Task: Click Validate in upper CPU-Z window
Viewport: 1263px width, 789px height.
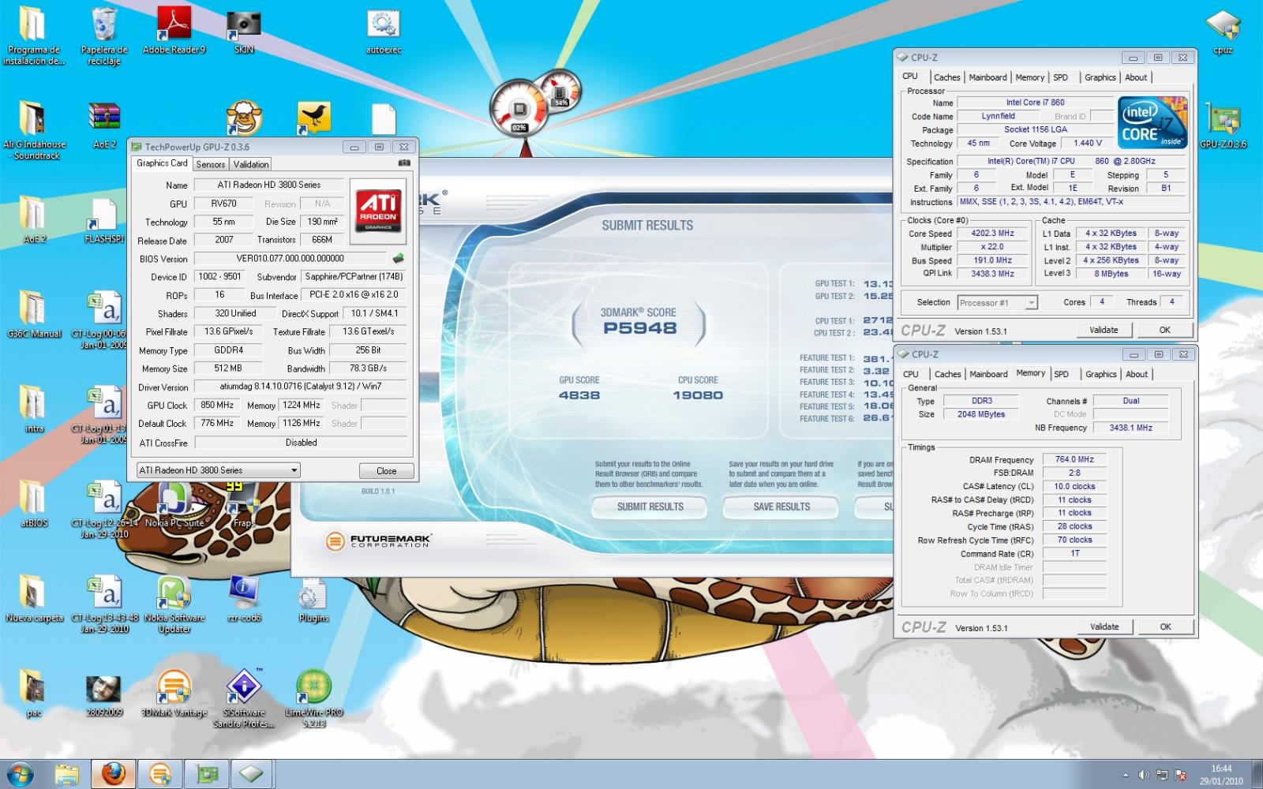Action: point(1104,330)
